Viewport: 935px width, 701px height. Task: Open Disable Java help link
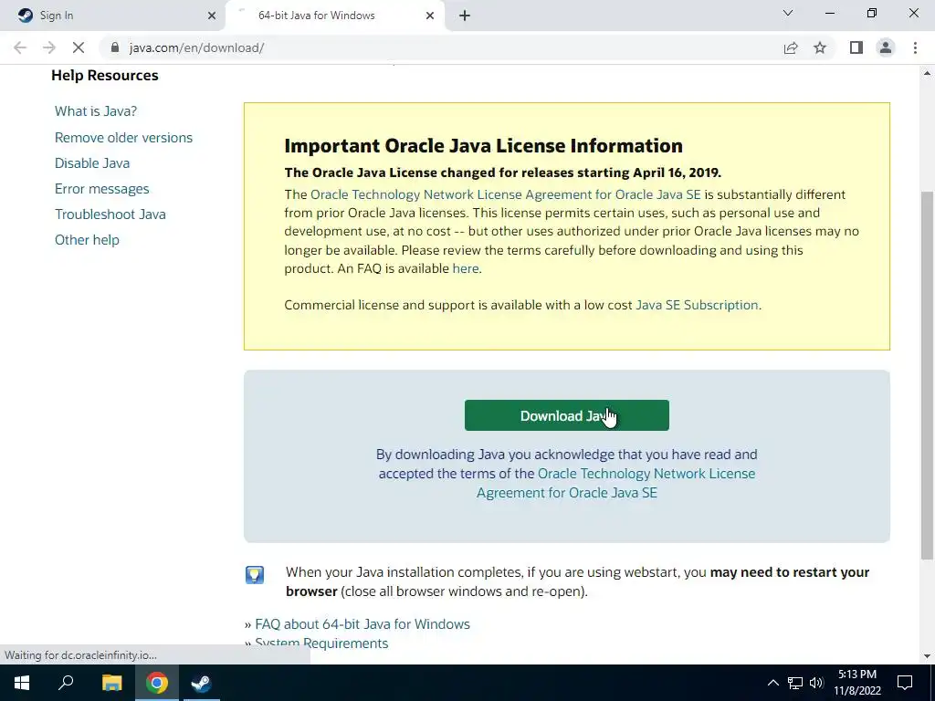92,163
